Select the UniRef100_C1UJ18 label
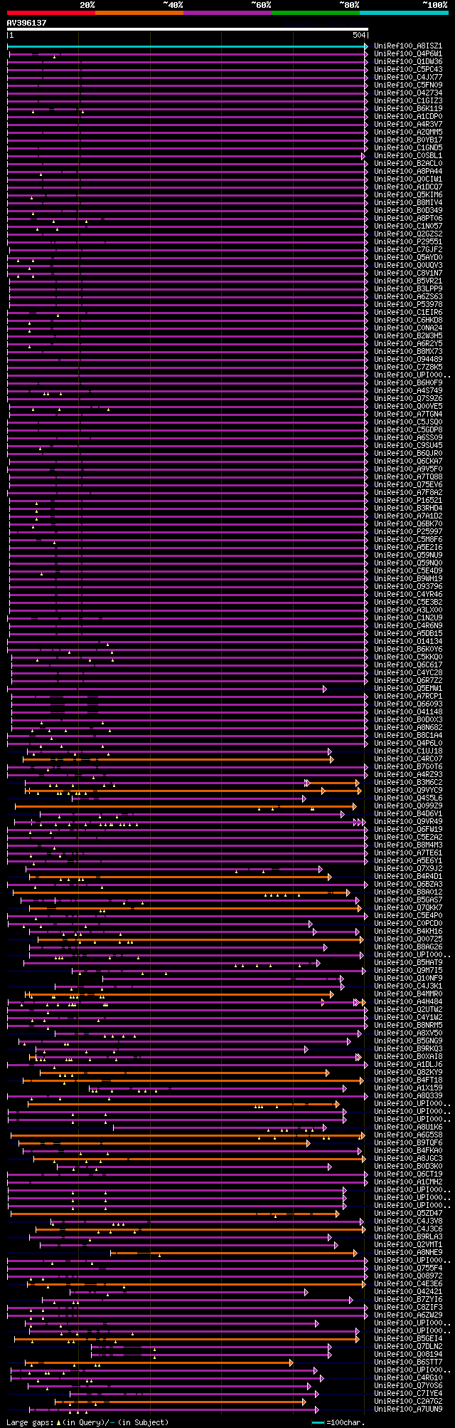Viewport: 455px width, 1428px height. (408, 751)
